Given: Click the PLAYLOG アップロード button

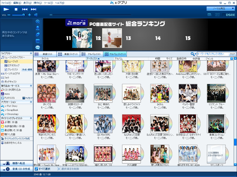Looking at the screenshot, I should point(27,98).
